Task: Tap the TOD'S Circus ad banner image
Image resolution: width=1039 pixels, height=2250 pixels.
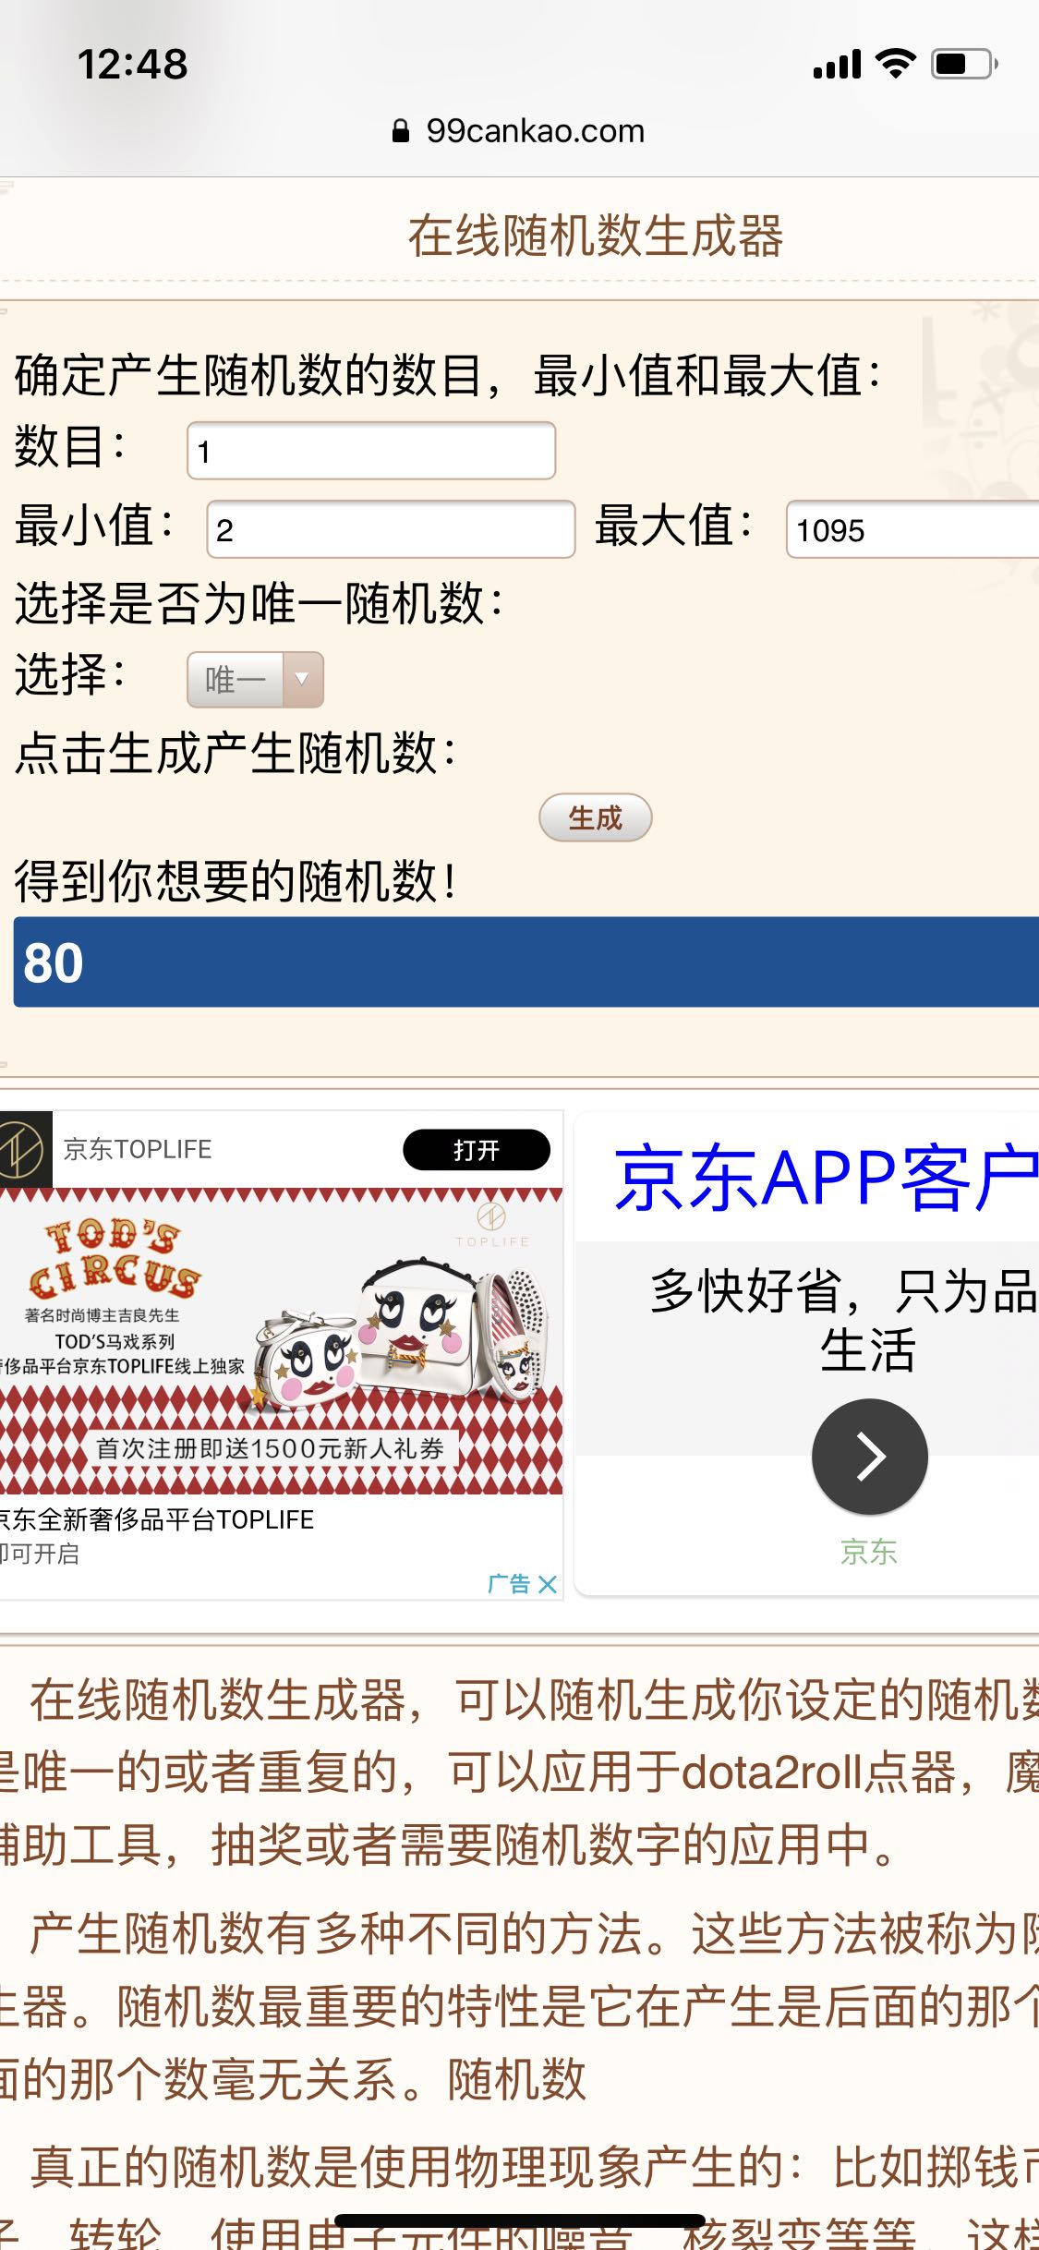Action: coord(281,1341)
